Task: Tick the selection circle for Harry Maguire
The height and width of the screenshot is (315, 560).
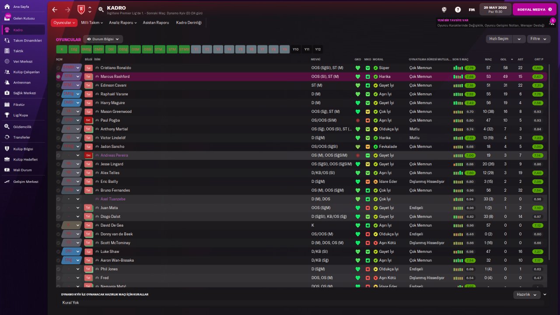Action: click(59, 103)
